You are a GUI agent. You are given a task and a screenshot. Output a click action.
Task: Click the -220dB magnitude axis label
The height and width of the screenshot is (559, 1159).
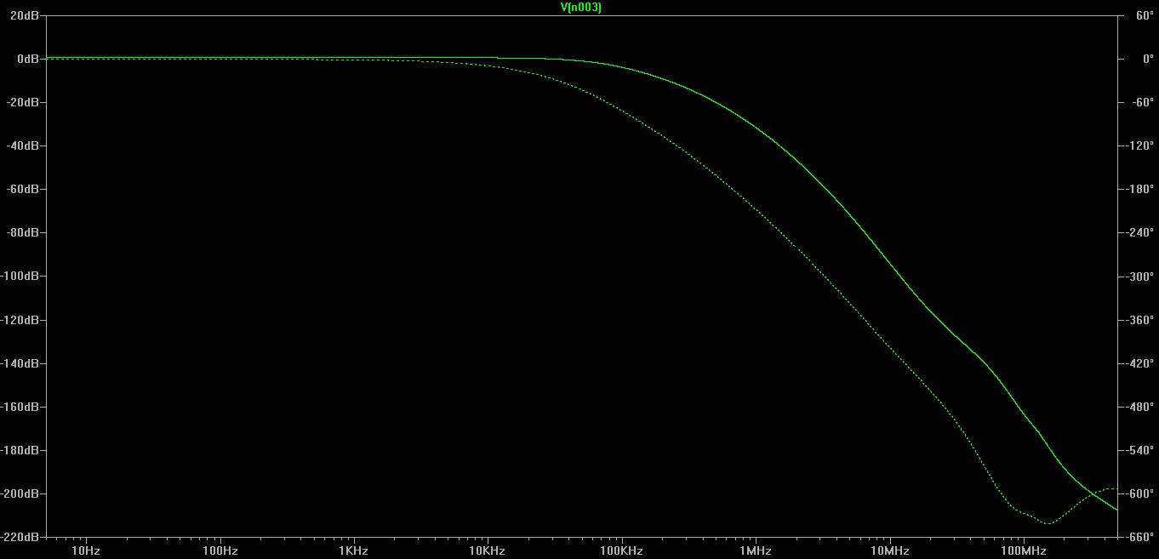21,537
